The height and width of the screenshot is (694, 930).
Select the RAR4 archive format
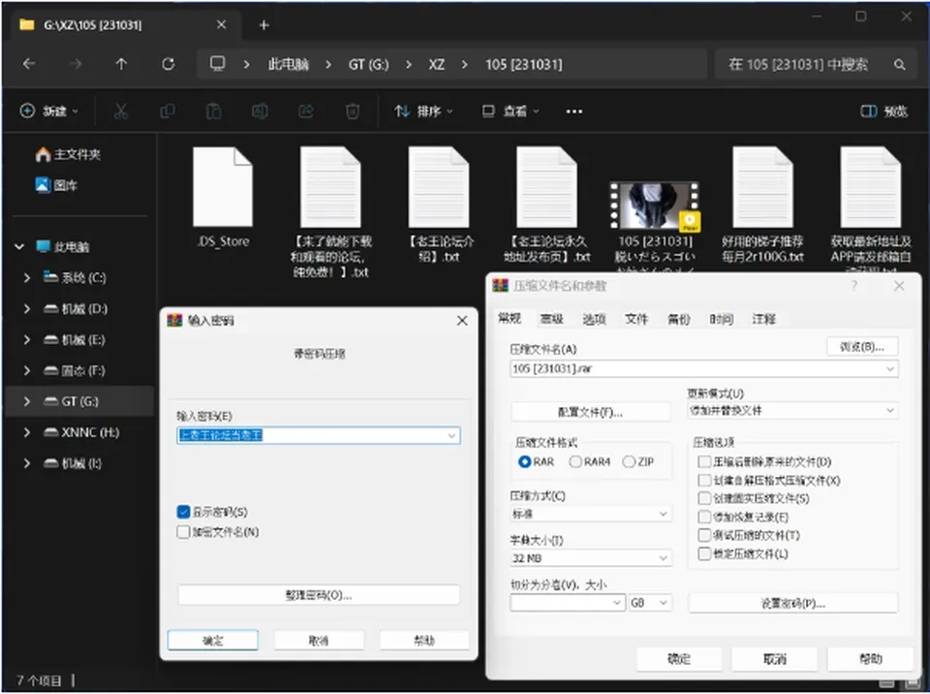click(x=574, y=462)
